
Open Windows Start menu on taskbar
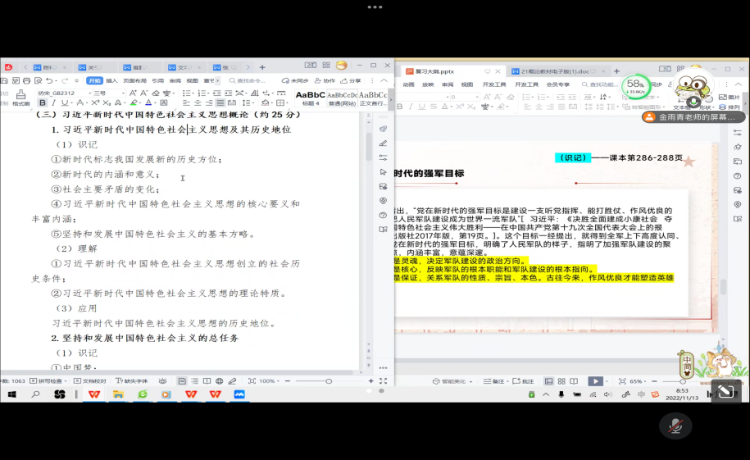(x=11, y=394)
